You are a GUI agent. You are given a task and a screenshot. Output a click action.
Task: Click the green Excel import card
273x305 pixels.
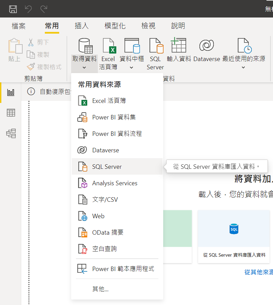tap(177, 236)
